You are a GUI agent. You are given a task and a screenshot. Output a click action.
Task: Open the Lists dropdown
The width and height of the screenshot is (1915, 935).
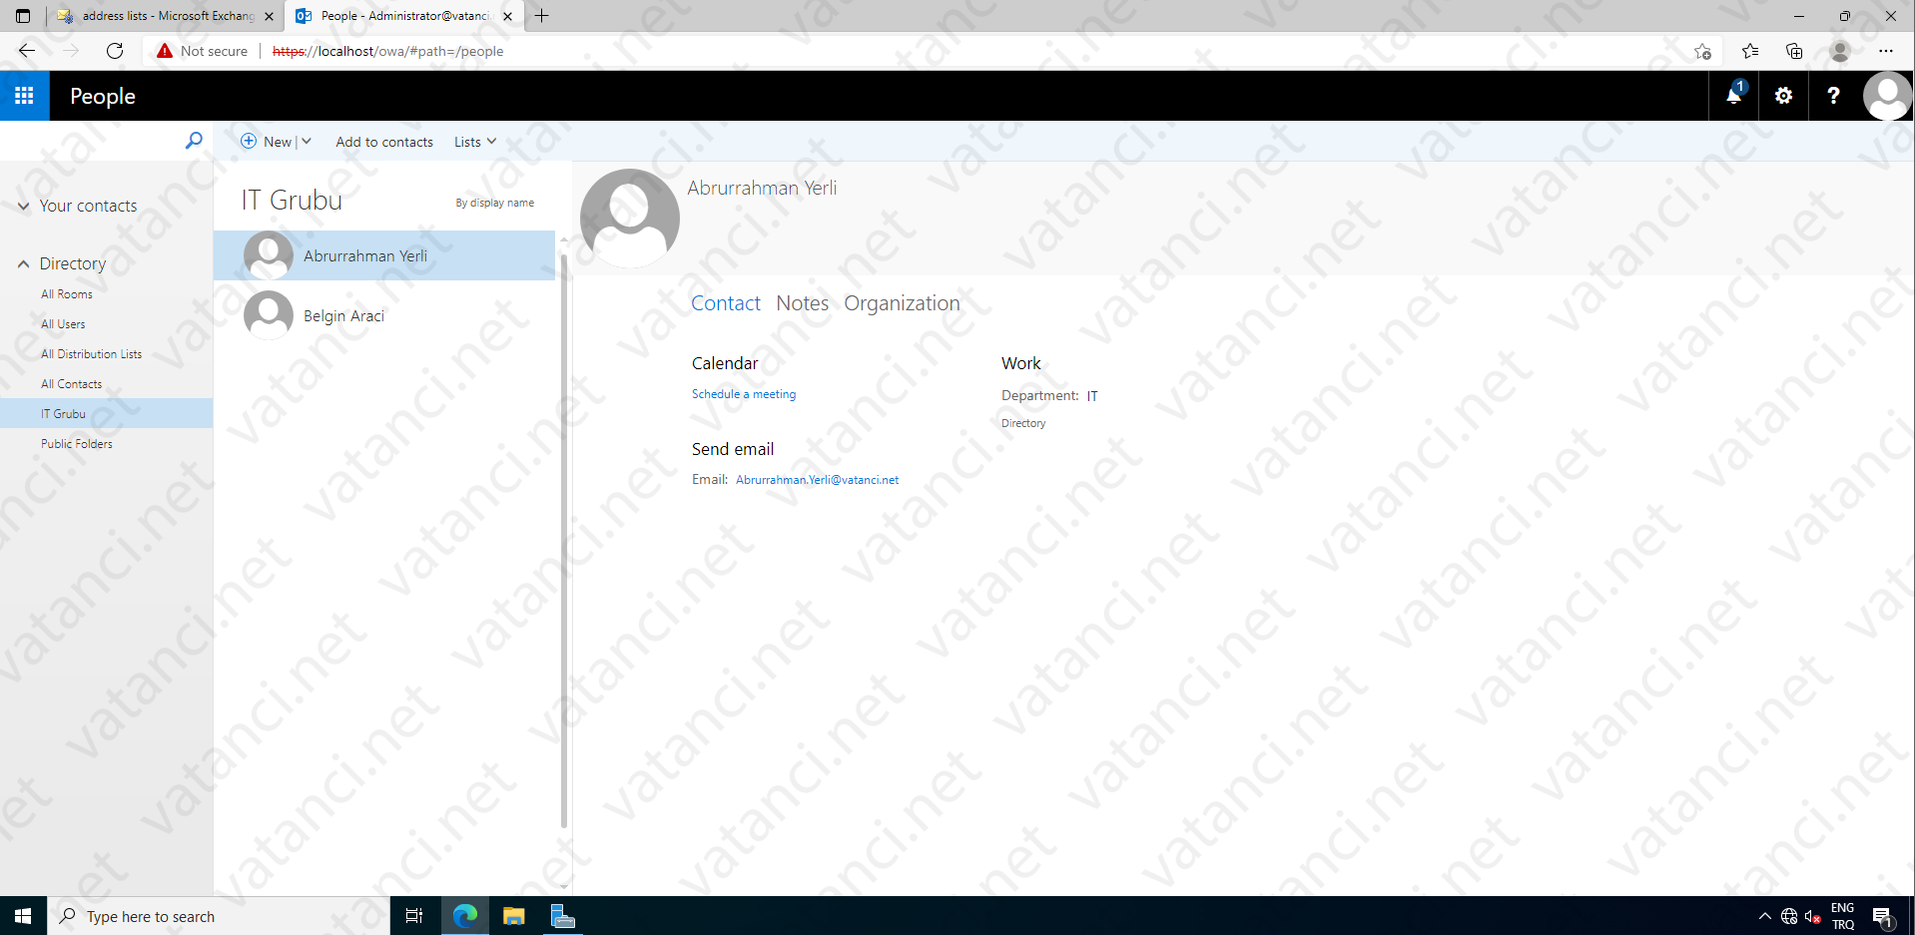[475, 142]
